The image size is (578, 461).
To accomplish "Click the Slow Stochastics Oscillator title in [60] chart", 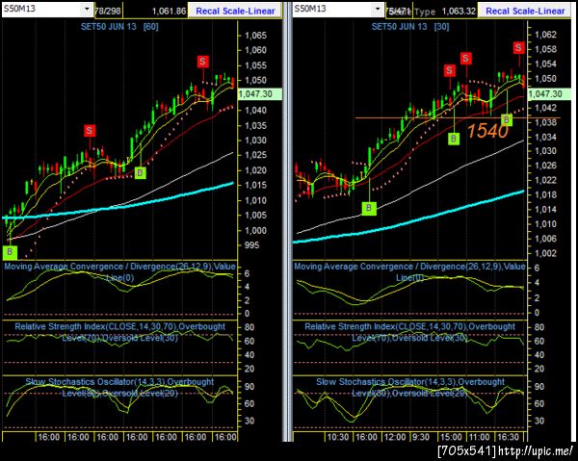I will point(119,387).
